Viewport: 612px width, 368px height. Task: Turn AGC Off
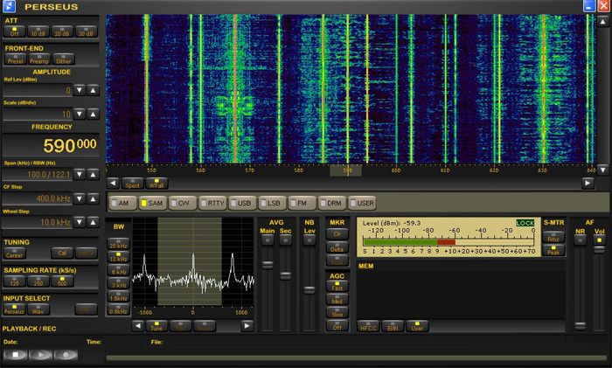pos(337,326)
